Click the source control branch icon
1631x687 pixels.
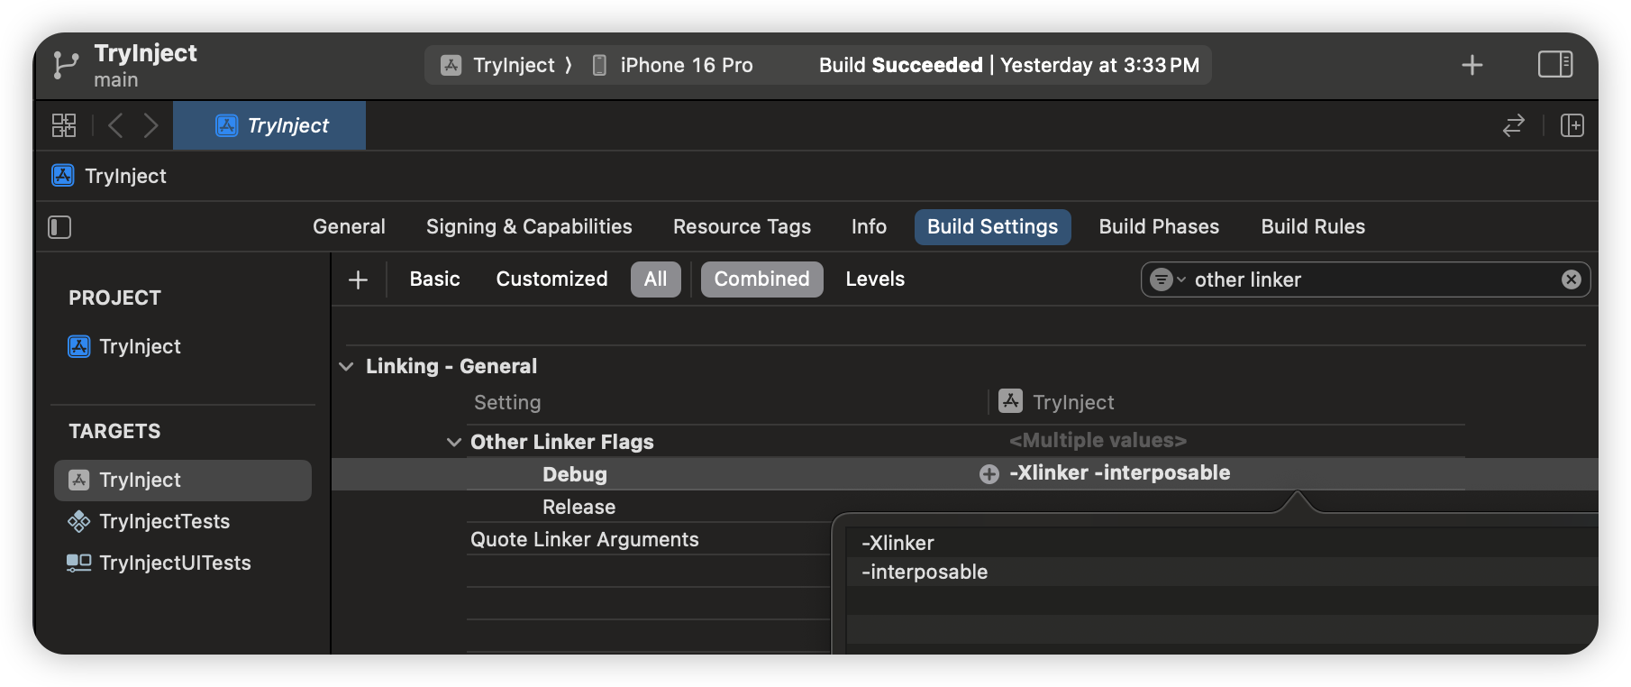[65, 65]
